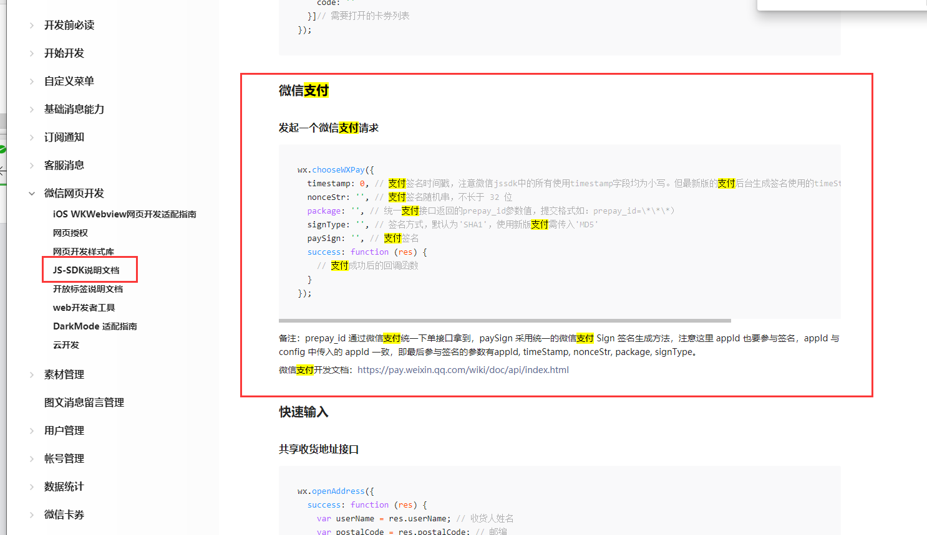This screenshot has height=535, width=927.
Task: Open 客服消息 in sidebar
Action: pyautogui.click(x=64, y=165)
